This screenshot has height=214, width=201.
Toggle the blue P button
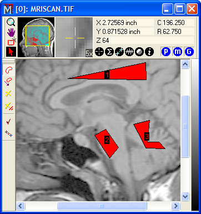[166, 52]
